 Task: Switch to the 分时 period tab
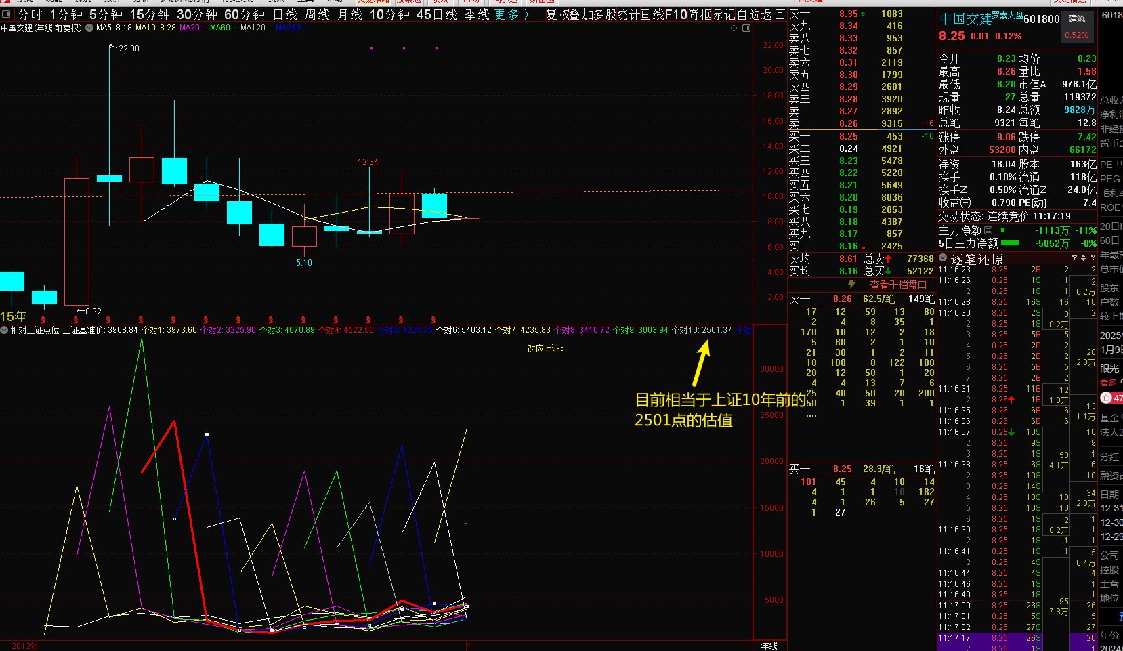[30, 14]
